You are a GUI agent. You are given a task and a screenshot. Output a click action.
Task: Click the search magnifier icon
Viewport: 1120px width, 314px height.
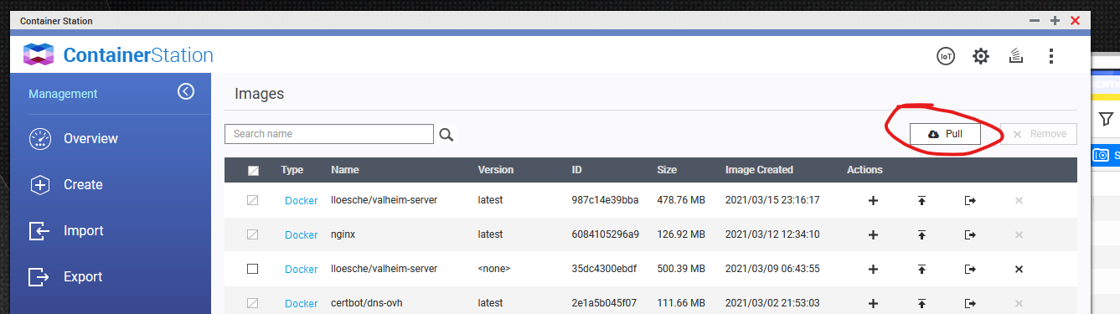[x=446, y=134]
